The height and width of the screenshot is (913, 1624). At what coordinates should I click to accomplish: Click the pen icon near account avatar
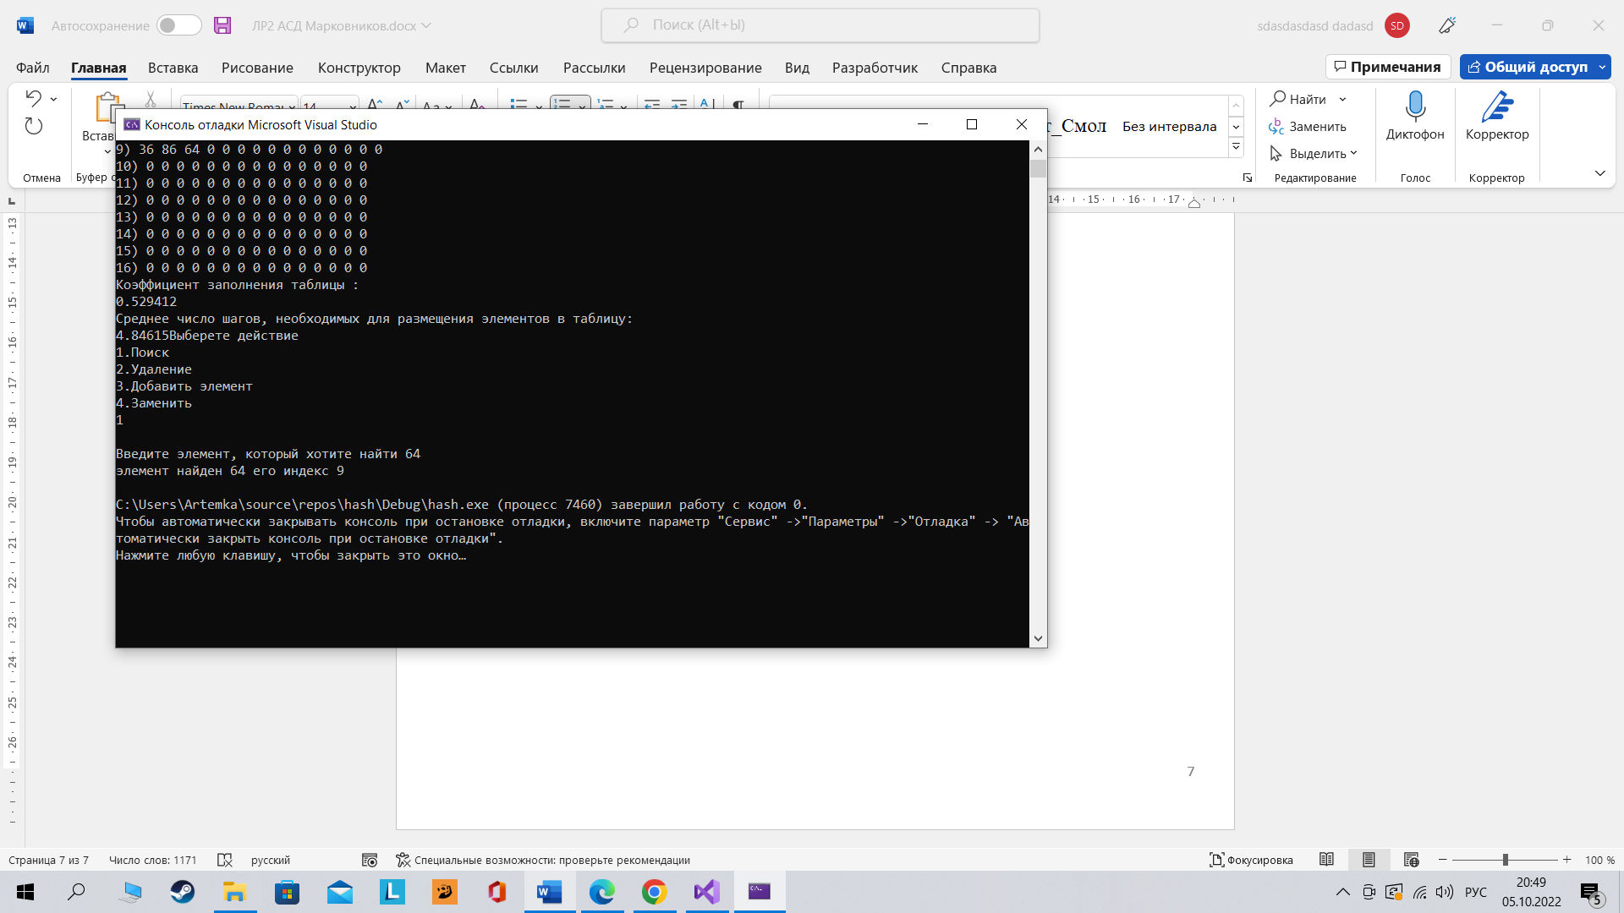tap(1447, 25)
